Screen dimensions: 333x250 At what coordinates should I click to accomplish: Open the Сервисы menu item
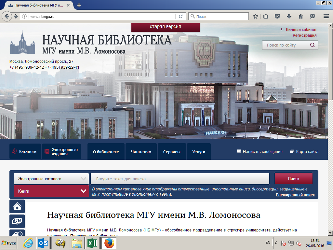click(x=172, y=152)
